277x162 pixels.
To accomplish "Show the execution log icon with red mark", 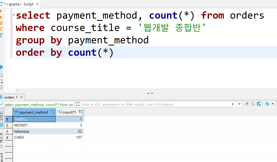I will [x=1, y=81].
